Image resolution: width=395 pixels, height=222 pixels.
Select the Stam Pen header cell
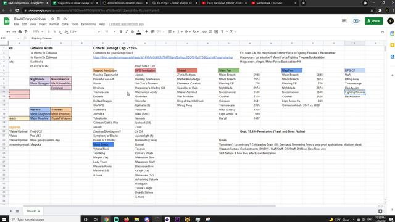tap(229, 70)
